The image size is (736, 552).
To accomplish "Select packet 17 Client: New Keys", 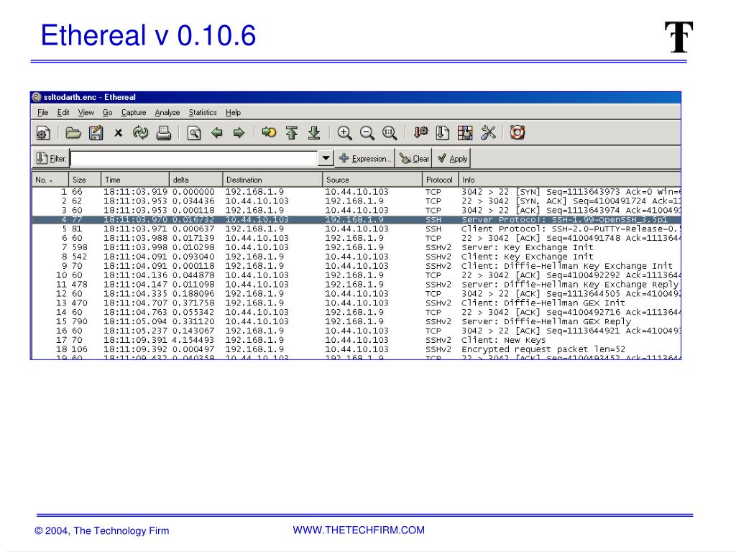I will (356, 340).
